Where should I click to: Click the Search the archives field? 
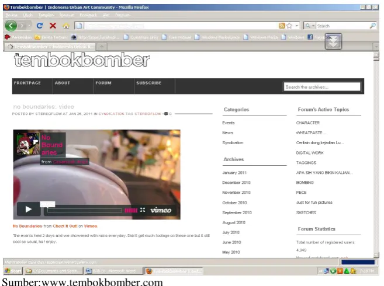coord(322,87)
